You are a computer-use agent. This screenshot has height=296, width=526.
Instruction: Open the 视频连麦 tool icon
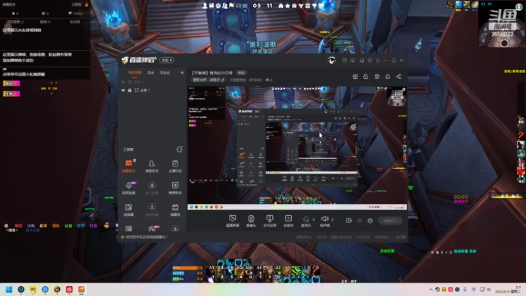coord(129,188)
